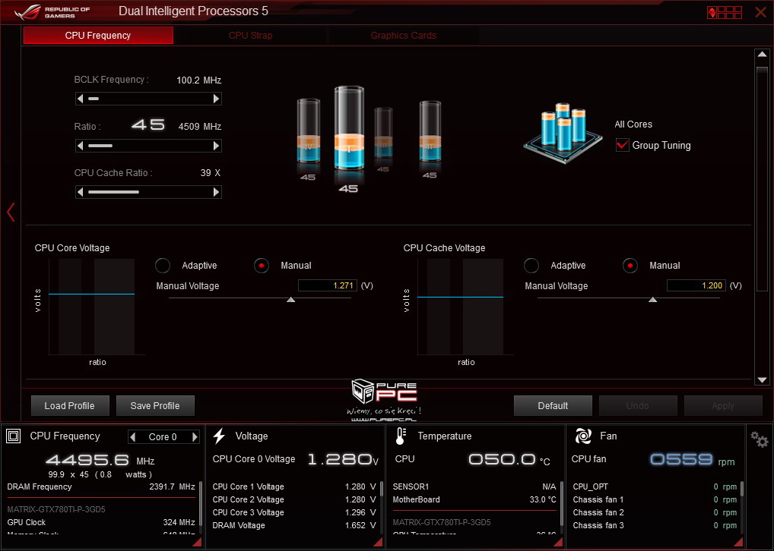Click the red left chevron sidebar arrow
The image size is (774, 551).
(x=11, y=213)
